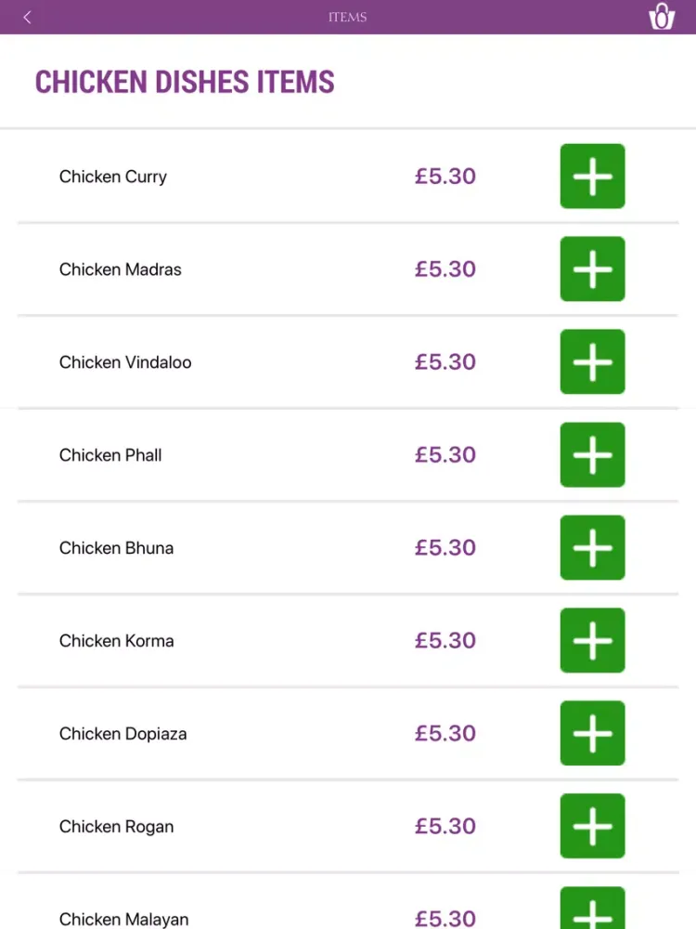Add Chicken Dopiaza with plus button

[592, 733]
